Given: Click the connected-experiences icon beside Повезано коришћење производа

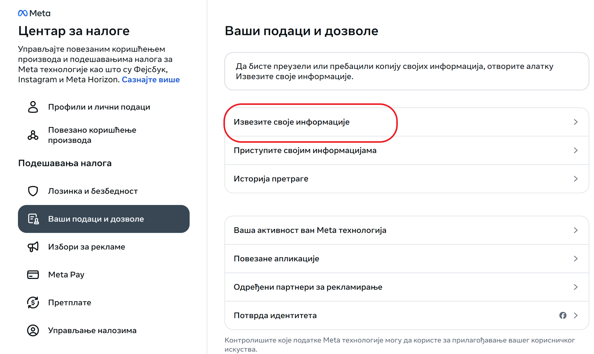Looking at the screenshot, I should [x=33, y=135].
